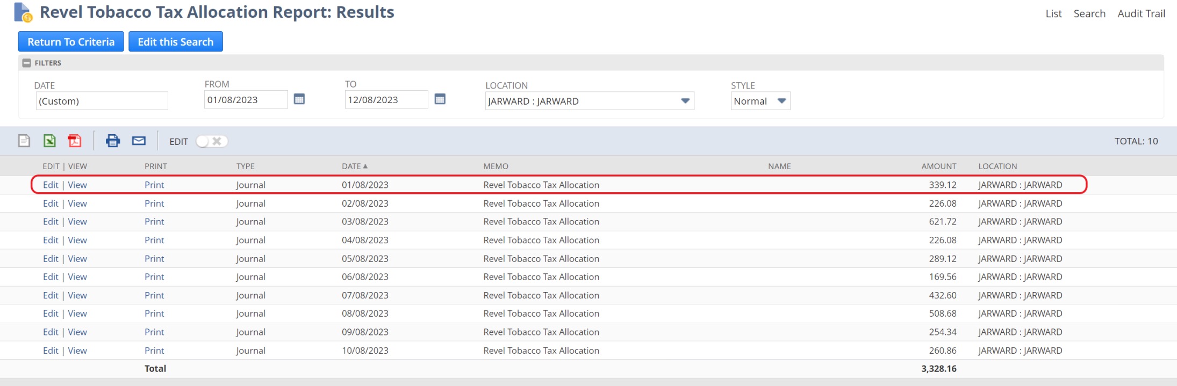Open the FROM date calendar picker
1177x386 pixels.
click(x=299, y=99)
